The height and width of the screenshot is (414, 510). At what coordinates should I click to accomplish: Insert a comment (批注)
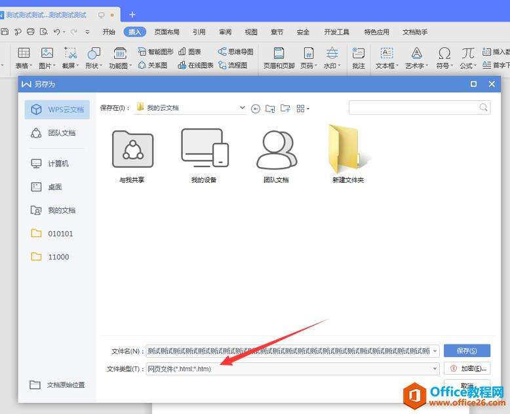click(359, 58)
